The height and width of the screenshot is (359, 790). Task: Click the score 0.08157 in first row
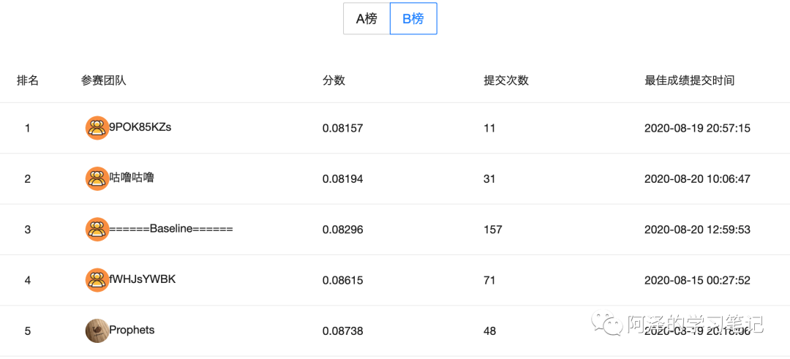pos(342,128)
